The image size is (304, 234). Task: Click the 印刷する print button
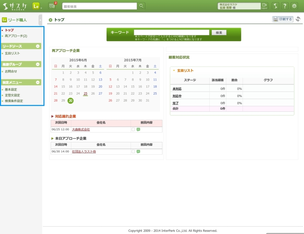tap(282, 19)
